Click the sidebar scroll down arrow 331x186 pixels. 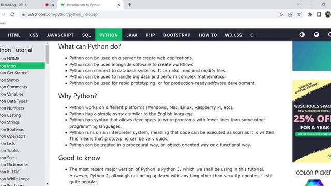click(x=47, y=184)
